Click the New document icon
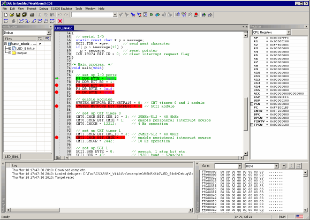Image resolution: width=310 pixels, height=220 pixels. 6,14
